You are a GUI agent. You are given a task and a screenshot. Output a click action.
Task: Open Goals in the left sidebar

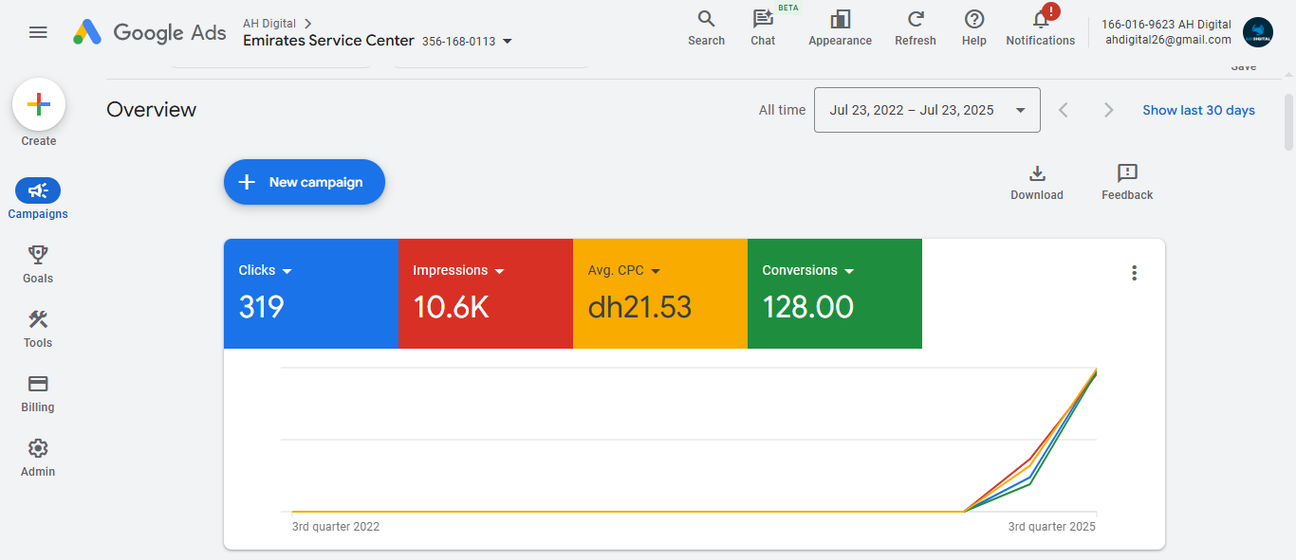coord(38,263)
